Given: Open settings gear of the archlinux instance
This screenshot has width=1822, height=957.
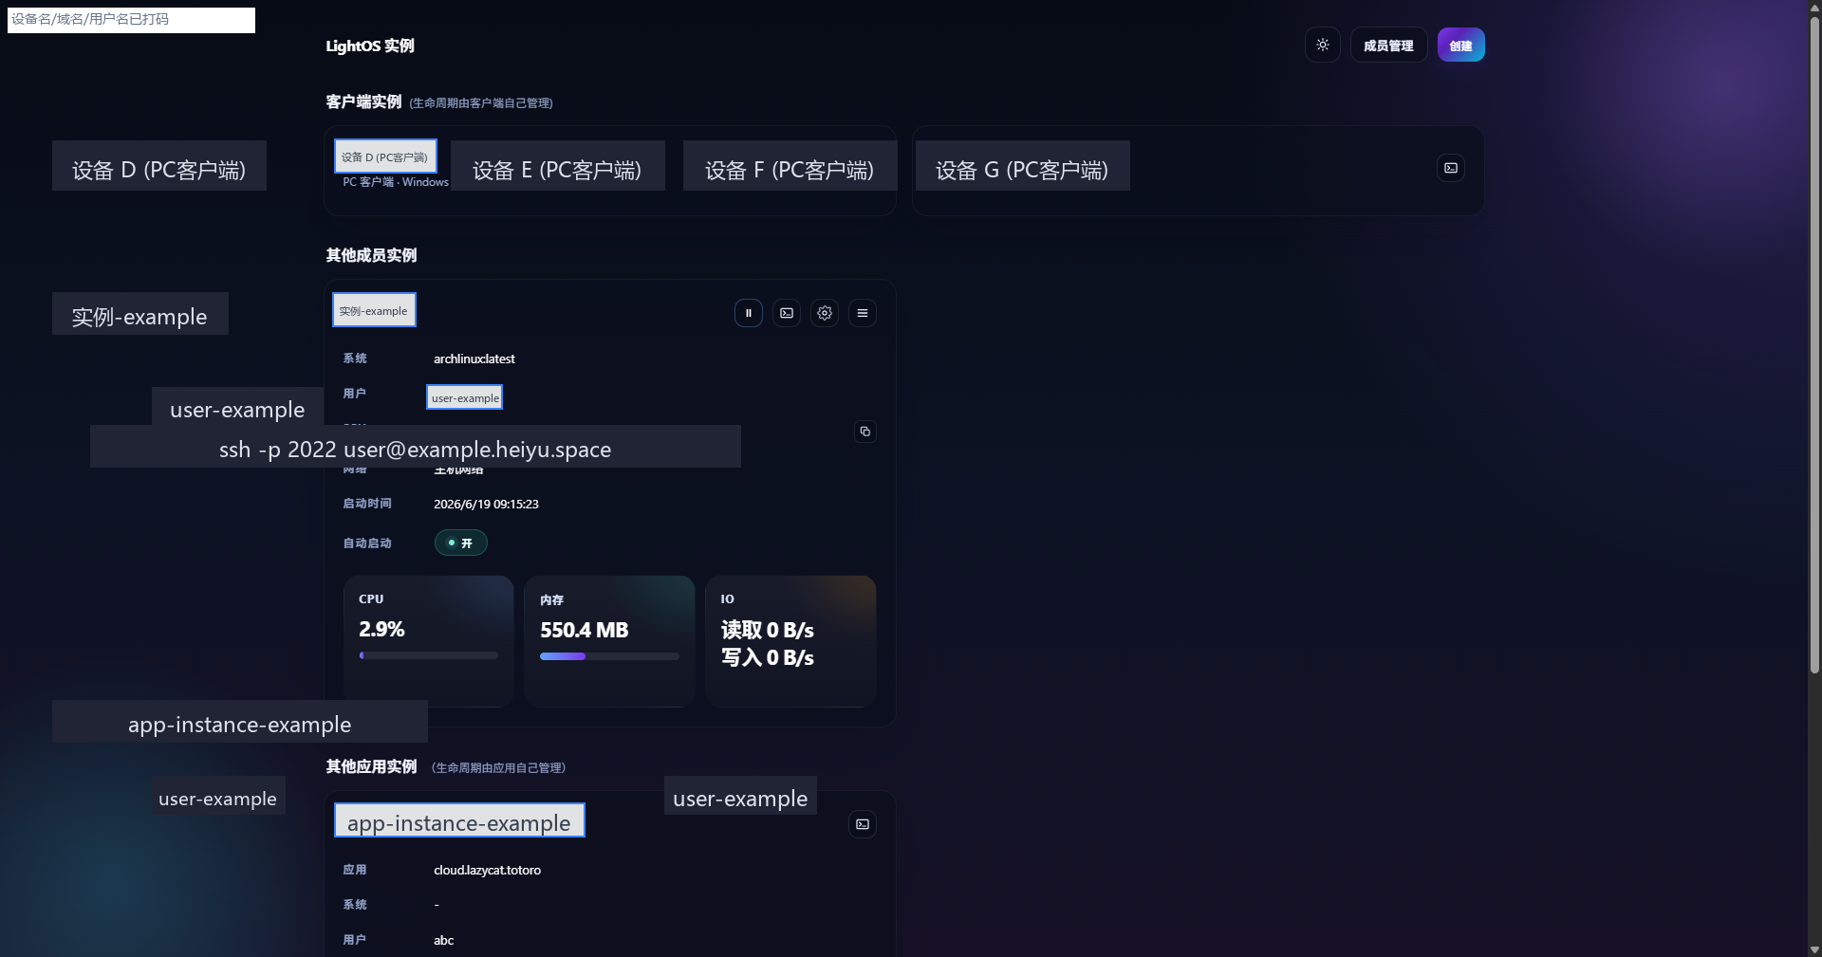Looking at the screenshot, I should (x=824, y=313).
